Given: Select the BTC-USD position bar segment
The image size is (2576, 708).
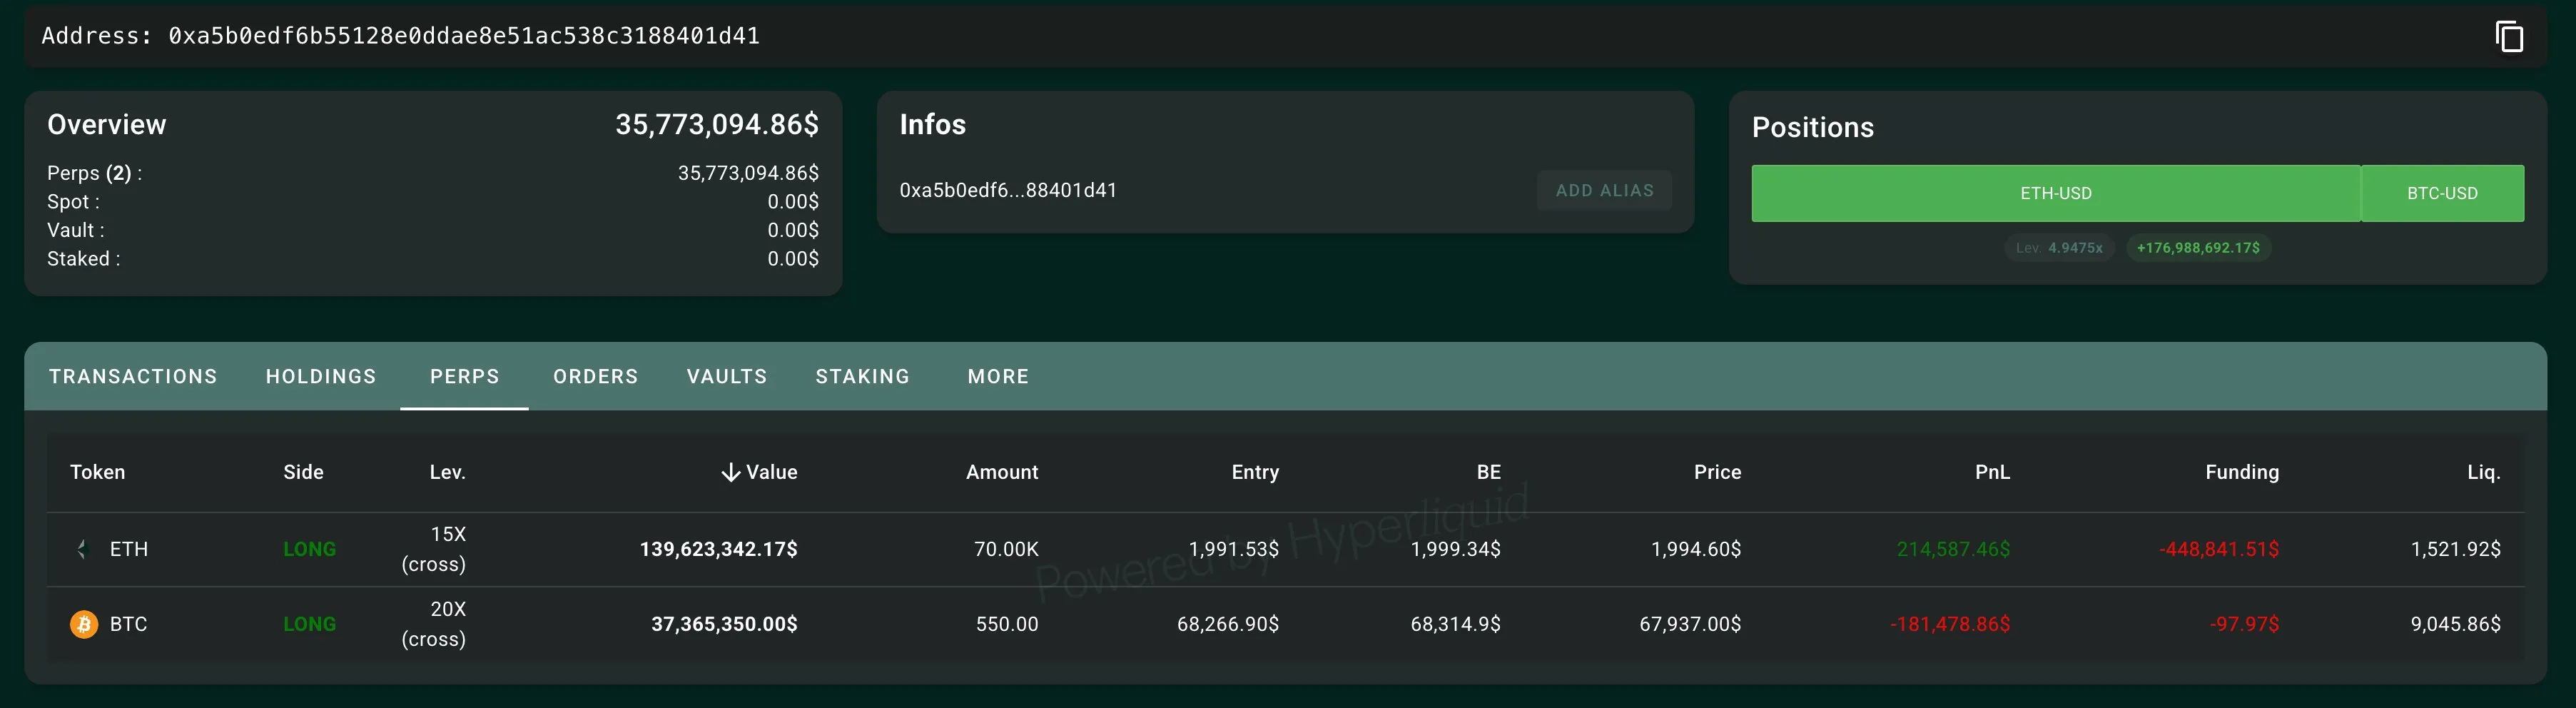Looking at the screenshot, I should [2442, 193].
